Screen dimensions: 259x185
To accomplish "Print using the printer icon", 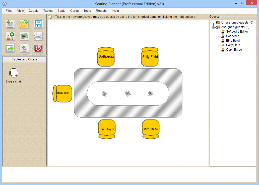I will point(38,36).
